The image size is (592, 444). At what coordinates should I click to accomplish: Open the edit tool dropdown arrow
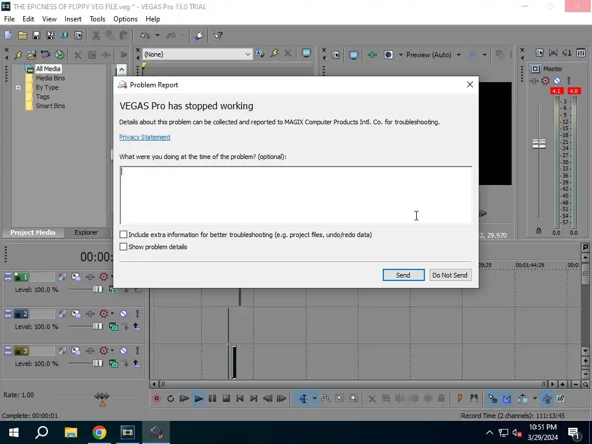pyautogui.click(x=314, y=399)
